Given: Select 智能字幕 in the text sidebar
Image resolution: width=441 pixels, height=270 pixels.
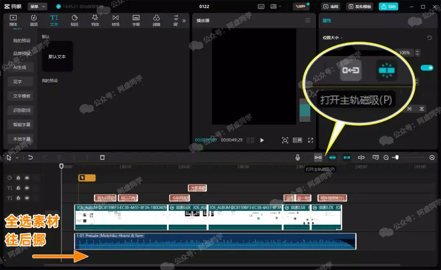Looking at the screenshot, I should 22,124.
